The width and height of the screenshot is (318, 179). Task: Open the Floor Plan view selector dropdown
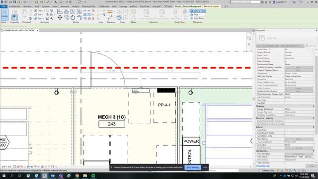pyautogui.click(x=280, y=46)
